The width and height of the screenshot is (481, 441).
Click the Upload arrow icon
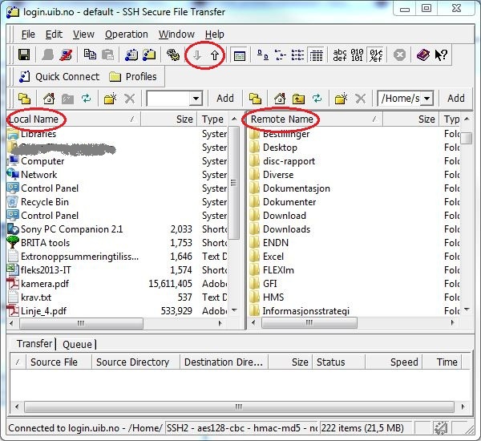[x=214, y=55]
